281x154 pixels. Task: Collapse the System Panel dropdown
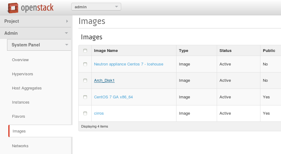[39, 45]
